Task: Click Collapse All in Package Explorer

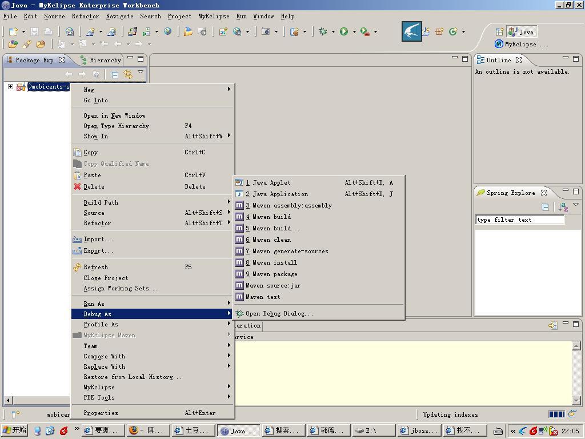Action: click(x=115, y=75)
